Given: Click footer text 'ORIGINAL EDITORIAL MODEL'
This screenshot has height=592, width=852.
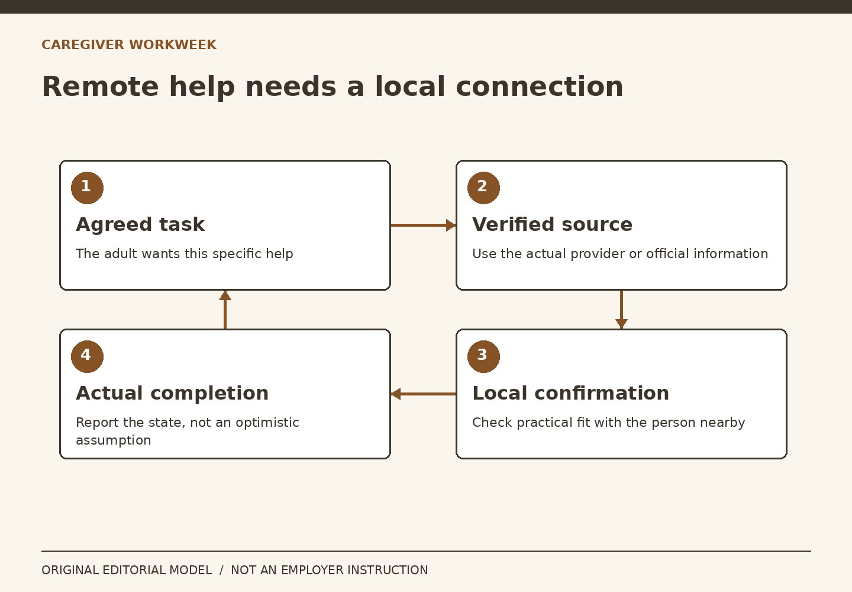Looking at the screenshot, I should click(127, 570).
